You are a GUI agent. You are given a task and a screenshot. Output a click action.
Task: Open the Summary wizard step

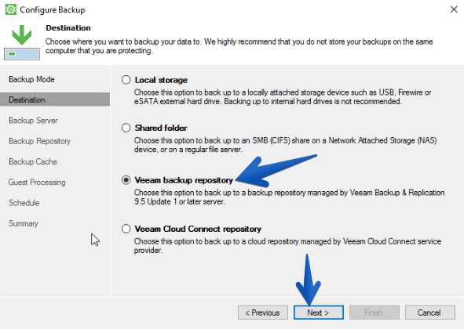tap(24, 223)
